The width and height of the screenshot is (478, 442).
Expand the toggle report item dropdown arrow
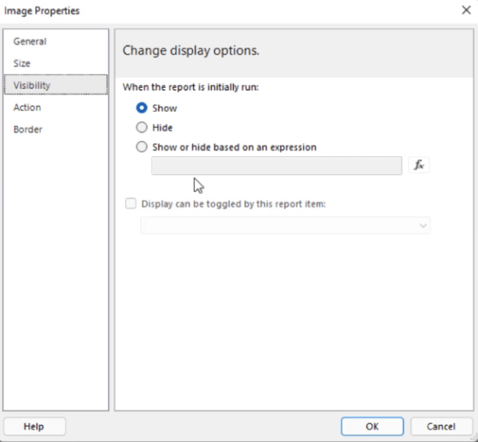point(423,225)
